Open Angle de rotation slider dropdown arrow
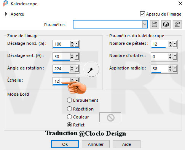Viewport: 185px width, 150px height. click(x=77, y=68)
